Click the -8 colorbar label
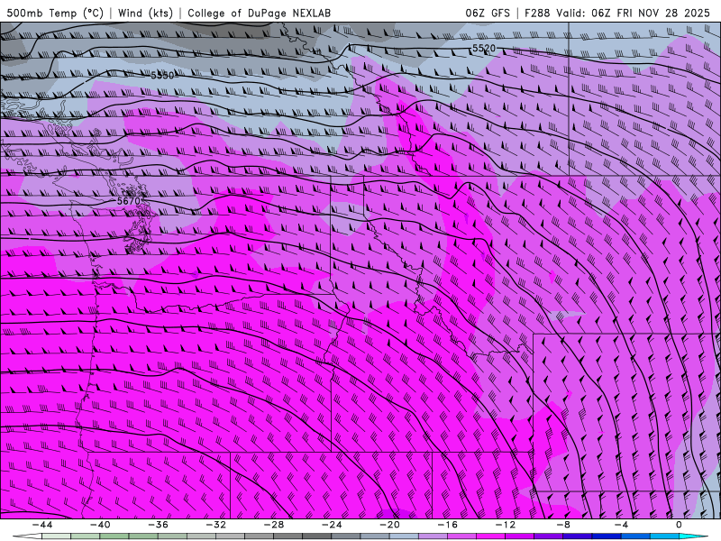This screenshot has height=541, width=721. pyautogui.click(x=563, y=525)
